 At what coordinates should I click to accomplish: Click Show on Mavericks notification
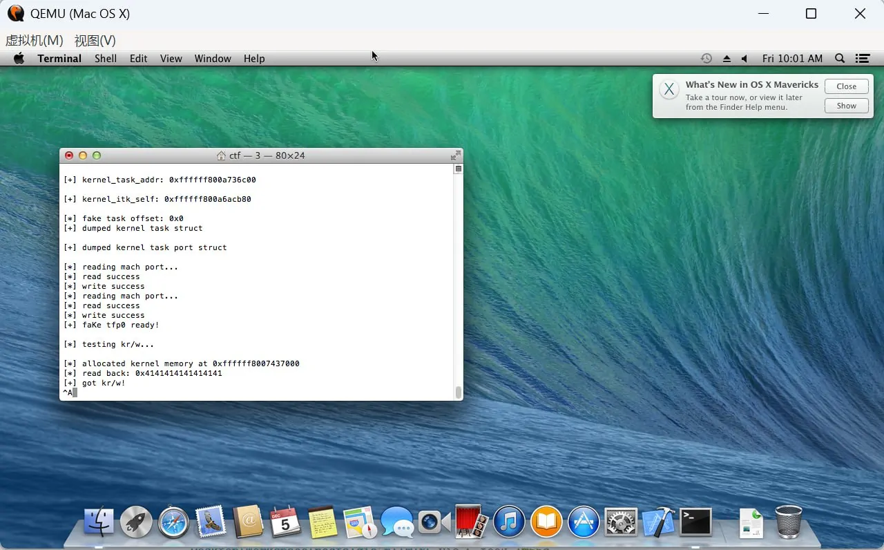point(846,106)
